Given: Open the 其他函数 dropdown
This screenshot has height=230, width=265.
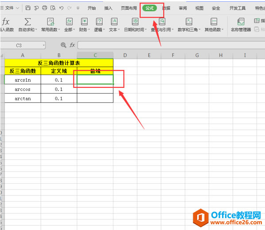Looking at the screenshot, I should [214, 25].
